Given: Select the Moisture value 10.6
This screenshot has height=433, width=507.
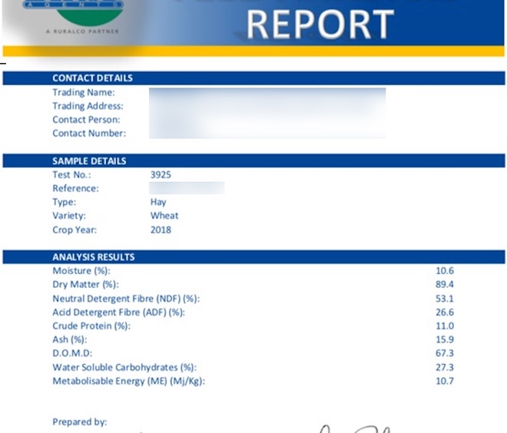Looking at the screenshot, I should 444,271.
